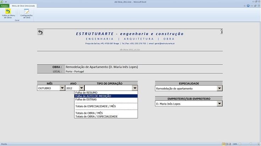Expand the MÊS dropdown showing OUTUBRO
This screenshot has width=261, height=146.
click(x=63, y=88)
